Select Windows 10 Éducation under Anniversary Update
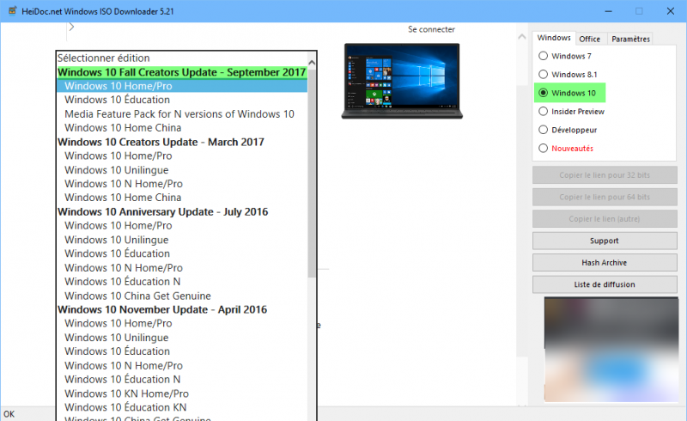This screenshot has height=421, width=687. coord(182,253)
